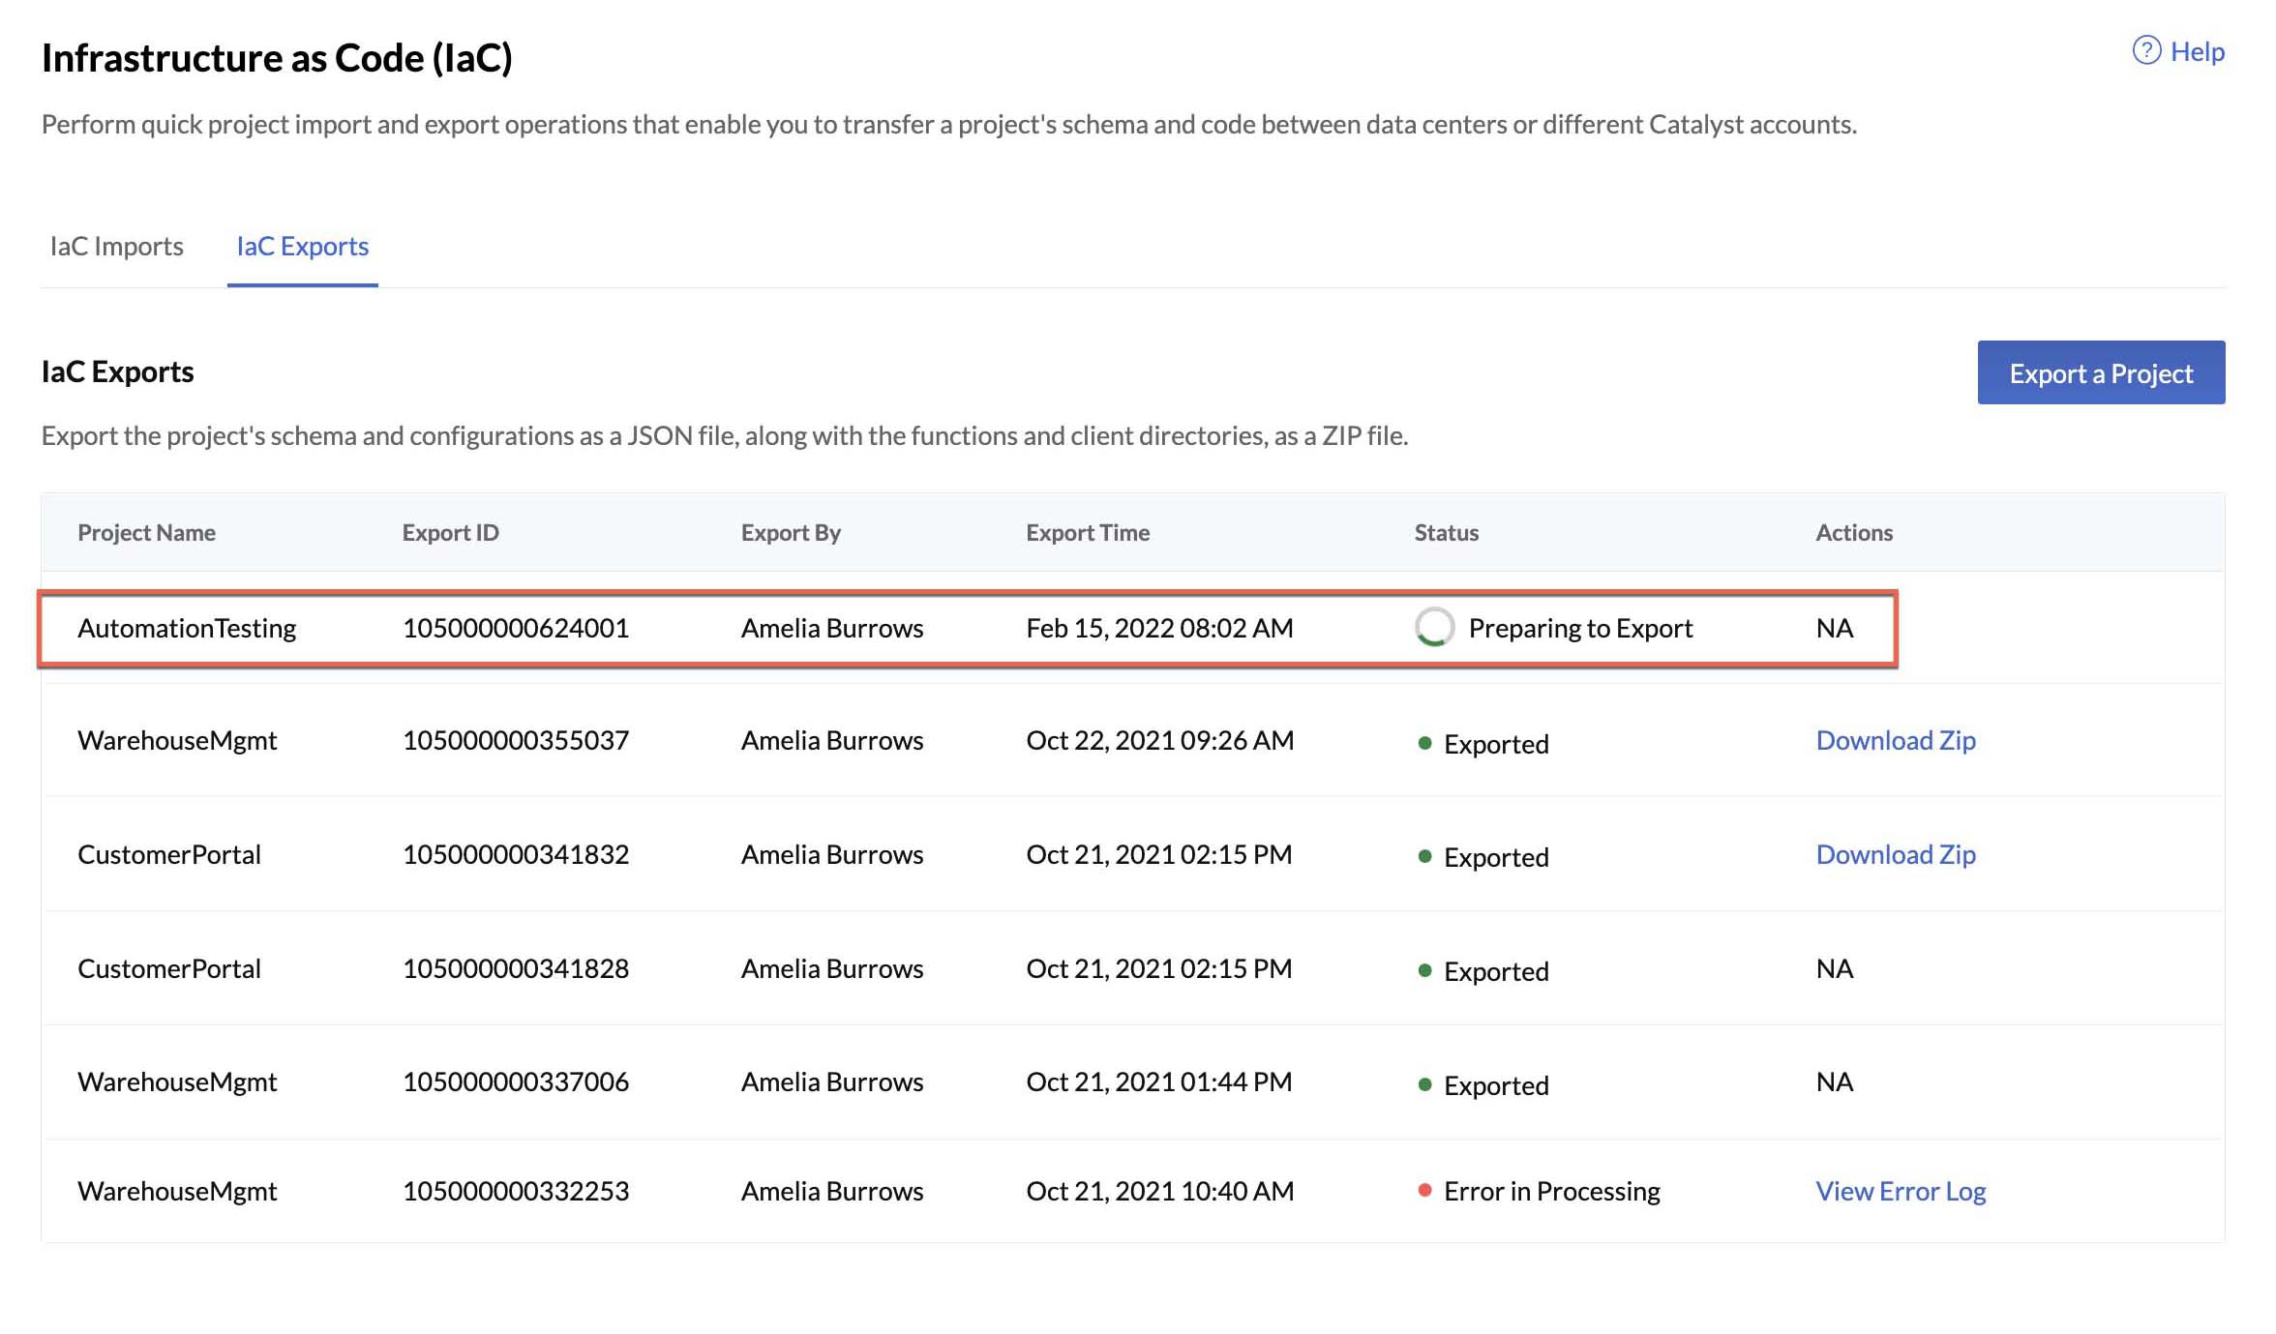Click the green status dot for WarehouseMgmt 105000000337006
Viewport: 2276px width, 1334px height.
pyautogui.click(x=1423, y=1084)
